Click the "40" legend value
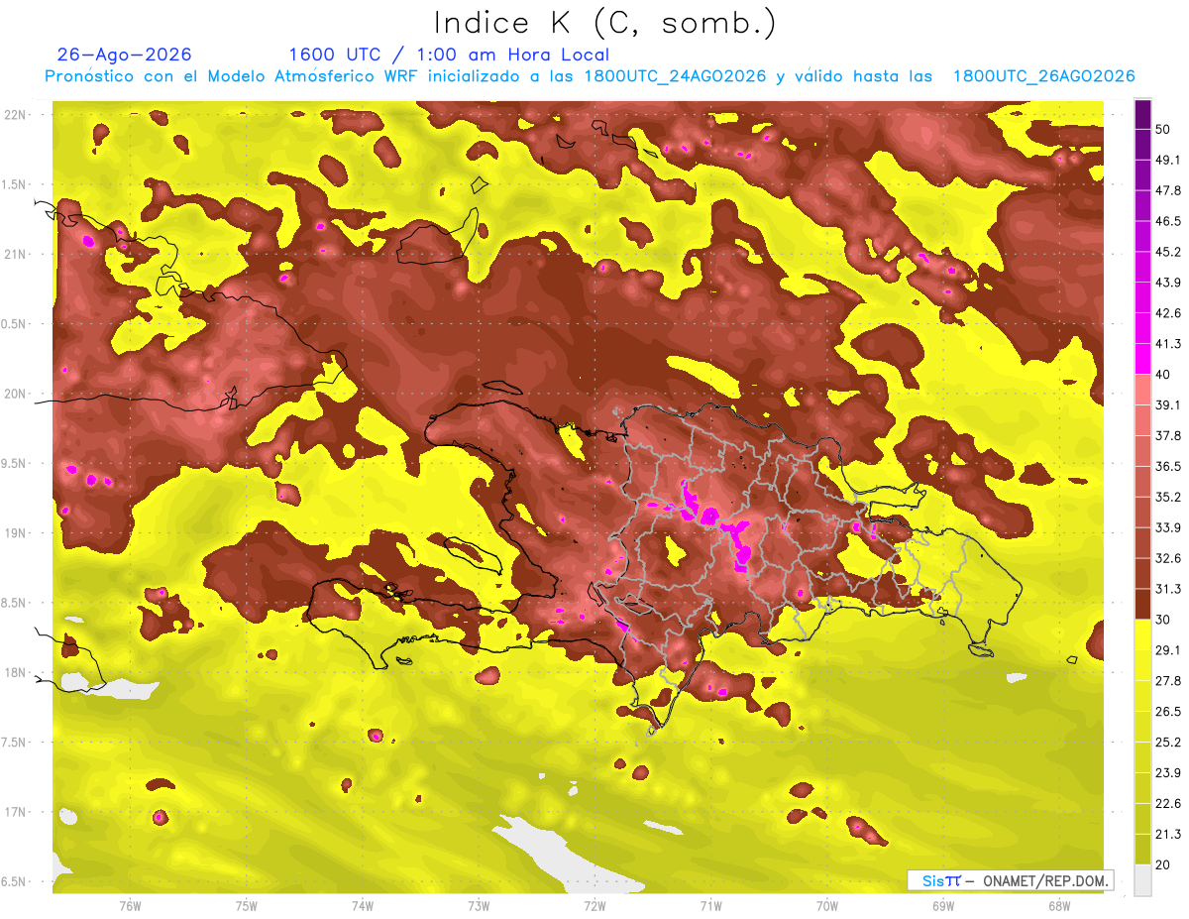The width and height of the screenshot is (1189, 919). point(1164,374)
